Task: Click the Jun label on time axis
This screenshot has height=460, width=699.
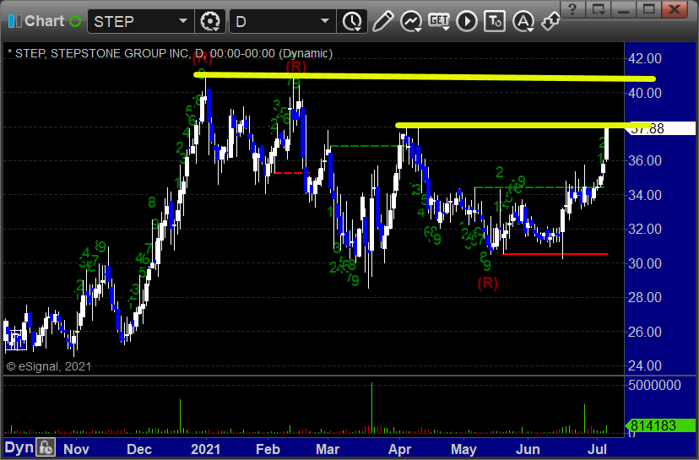Action: pos(528,449)
